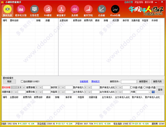Image resolution: width=166 pixels, height=127 pixels.
Task: Open 自由打赏 in the title bar
Action: (129, 2)
